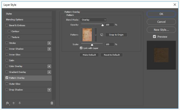This screenshot has height=110, width=180.
Task: Add another Inner Shadow with plus icon
Action: click(49, 49)
